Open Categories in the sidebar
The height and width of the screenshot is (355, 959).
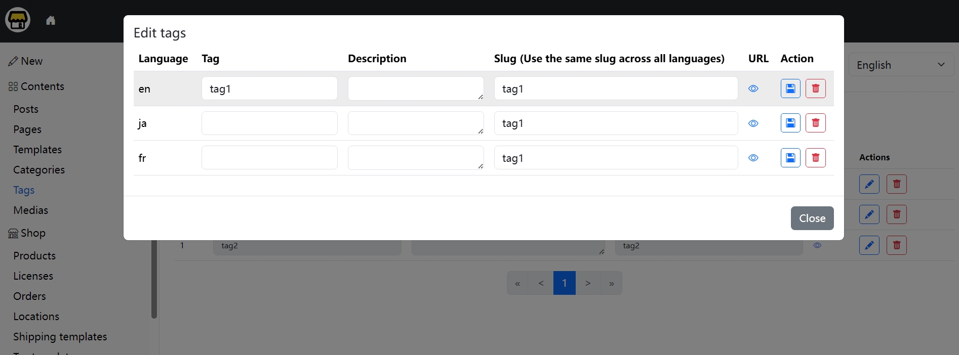39,170
